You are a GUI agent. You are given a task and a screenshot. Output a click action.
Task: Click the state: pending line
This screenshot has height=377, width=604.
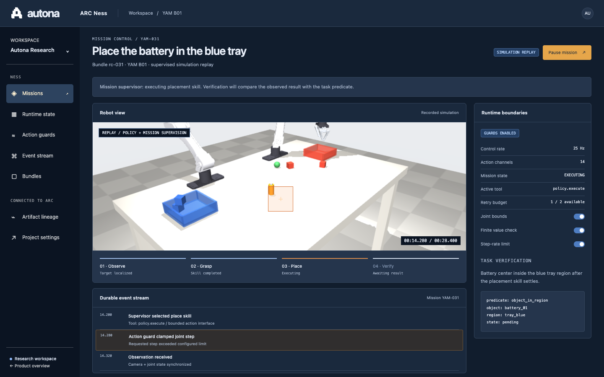(x=502, y=322)
